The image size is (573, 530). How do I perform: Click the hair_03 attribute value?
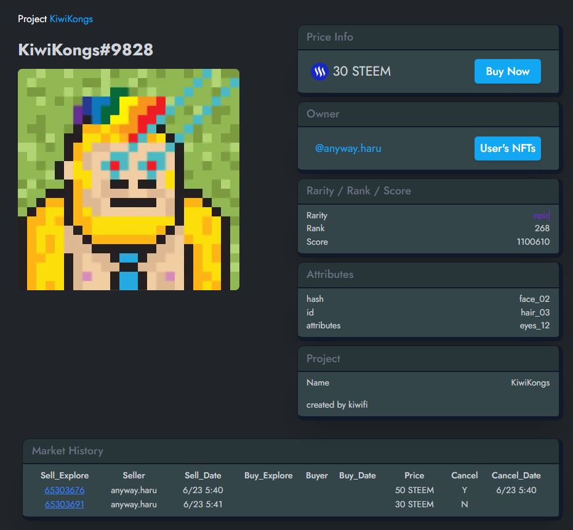[x=535, y=312]
